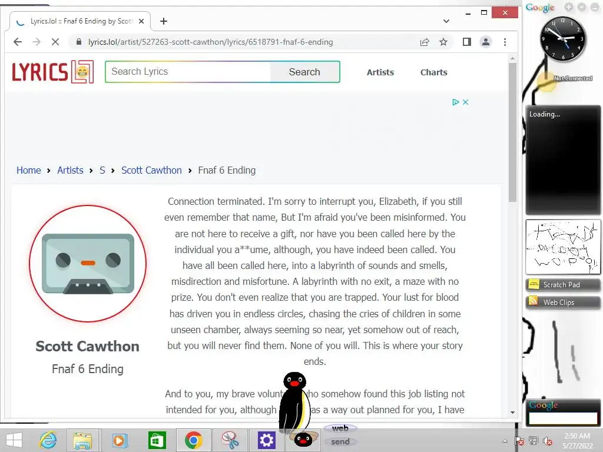Switch to Chrome in the taskbar
This screenshot has height=452, width=603.
[193, 440]
